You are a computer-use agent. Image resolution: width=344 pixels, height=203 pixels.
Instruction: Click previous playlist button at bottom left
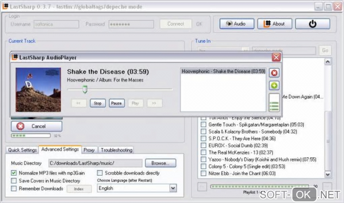click(x=202, y=187)
